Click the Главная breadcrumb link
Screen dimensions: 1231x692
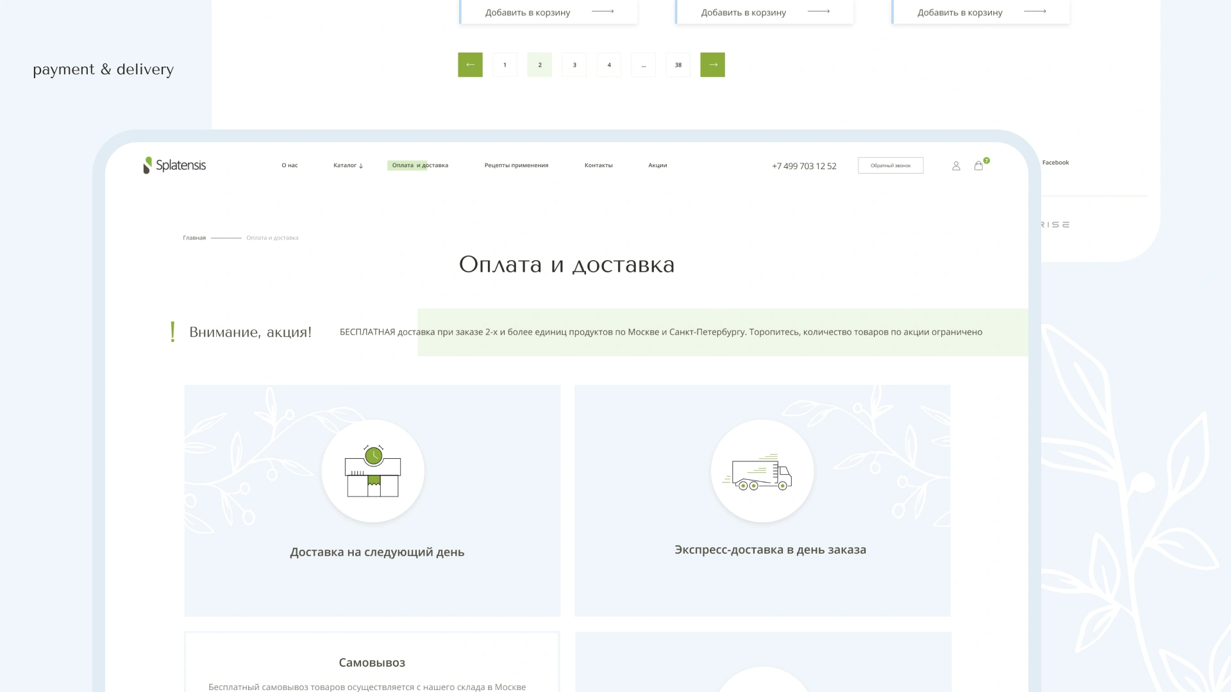click(194, 238)
